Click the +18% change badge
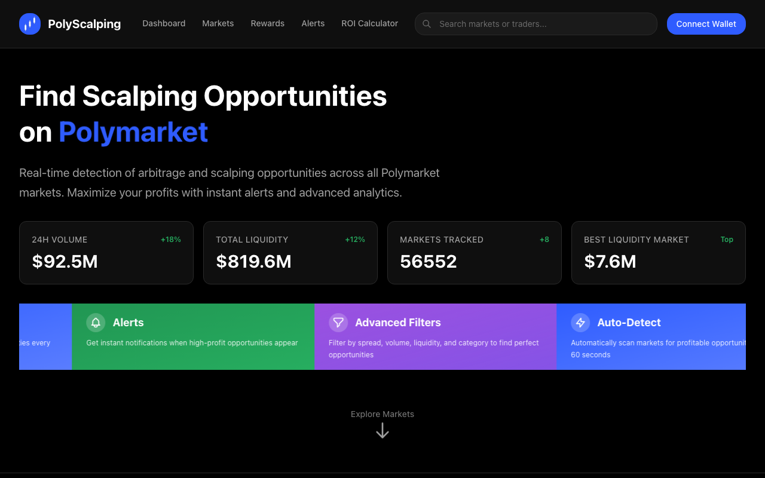This screenshot has height=478, width=765. pyautogui.click(x=171, y=240)
